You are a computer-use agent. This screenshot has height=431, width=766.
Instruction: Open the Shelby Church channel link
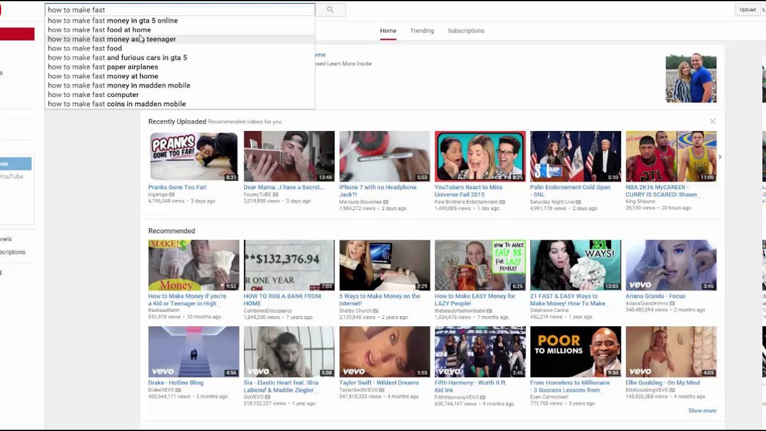click(x=355, y=311)
